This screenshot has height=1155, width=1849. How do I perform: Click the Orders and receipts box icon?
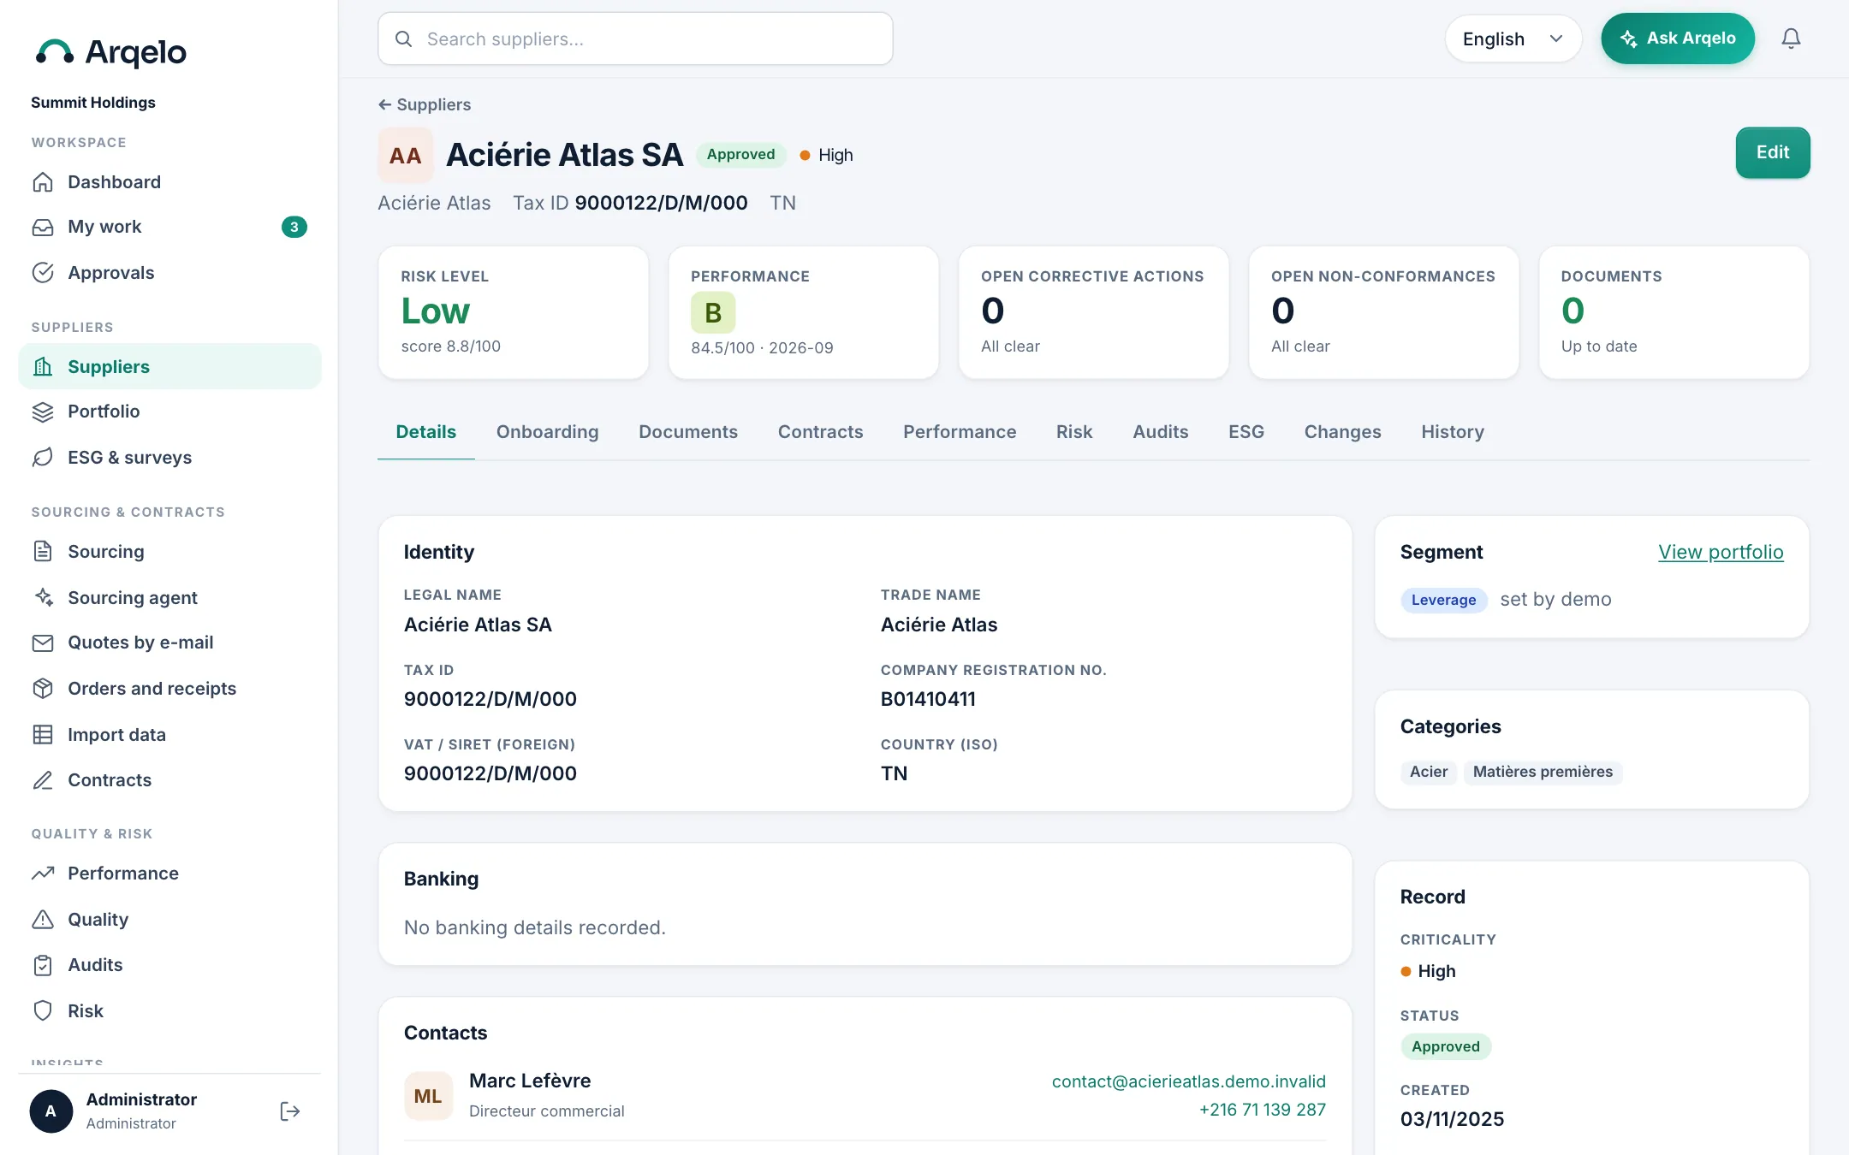43,689
